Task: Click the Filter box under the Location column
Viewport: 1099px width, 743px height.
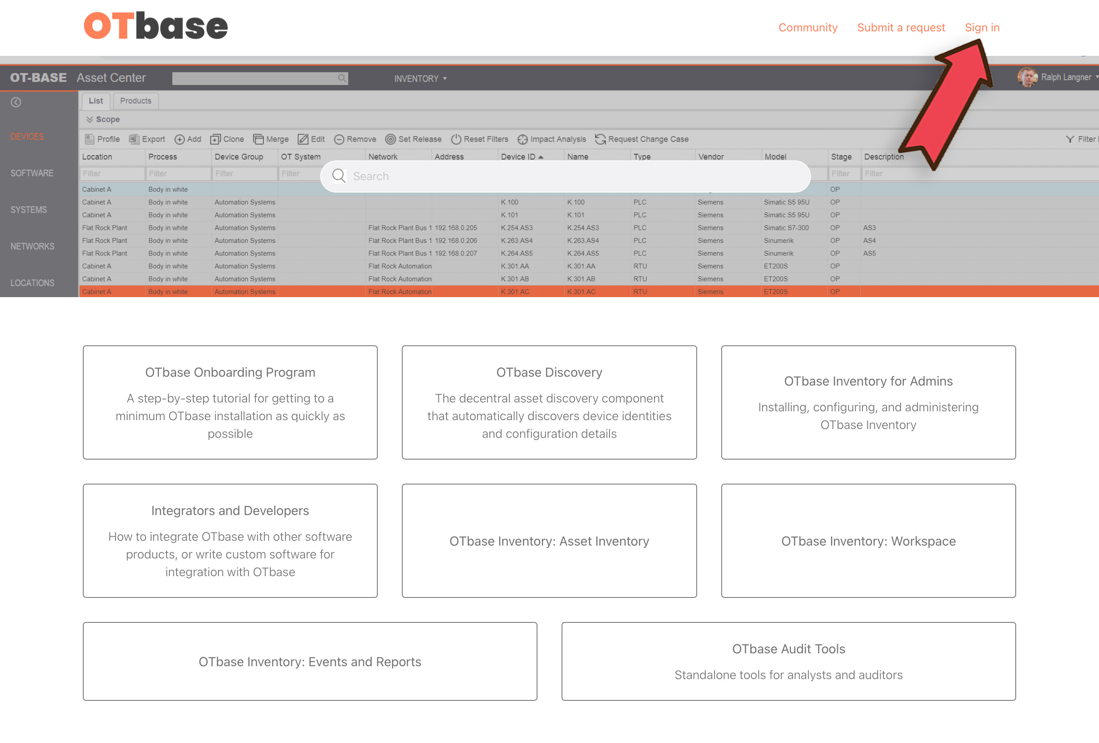Action: pyautogui.click(x=112, y=173)
